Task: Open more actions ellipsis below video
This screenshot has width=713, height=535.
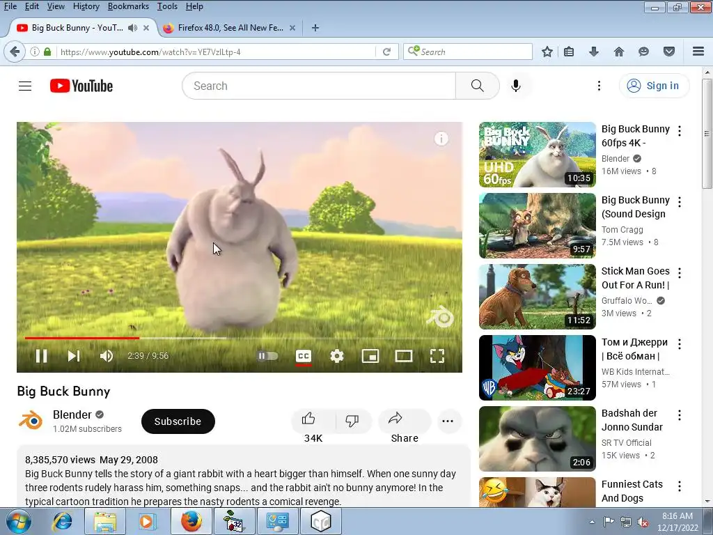Action: point(448,421)
